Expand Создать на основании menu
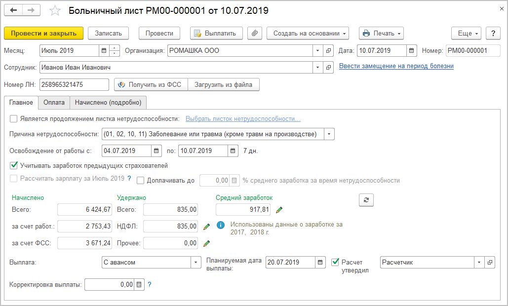 (x=308, y=34)
